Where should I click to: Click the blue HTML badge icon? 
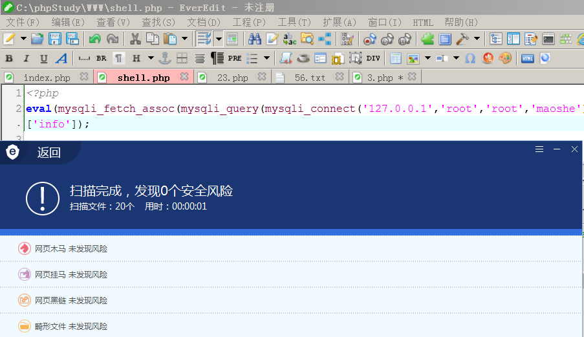click(527, 58)
